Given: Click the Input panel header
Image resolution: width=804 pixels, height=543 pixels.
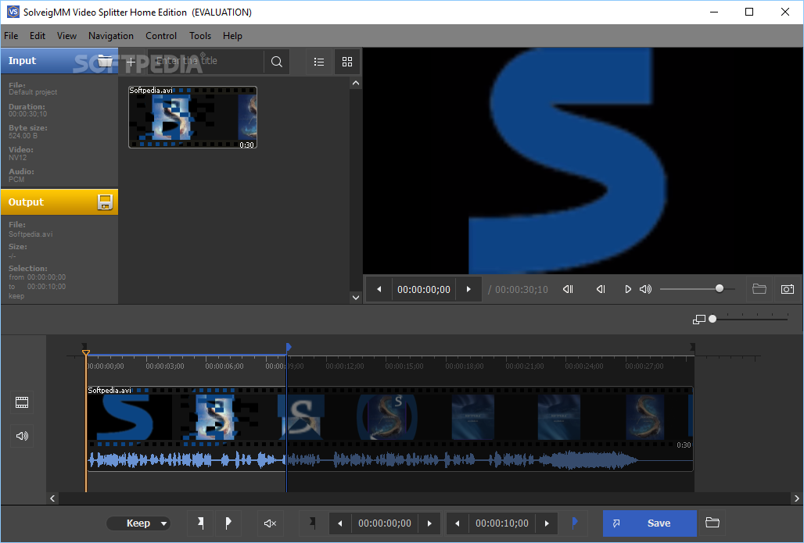Looking at the screenshot, I should (59, 60).
